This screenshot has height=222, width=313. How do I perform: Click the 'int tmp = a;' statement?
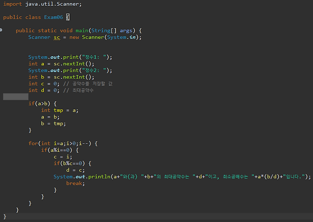(x=60, y=110)
